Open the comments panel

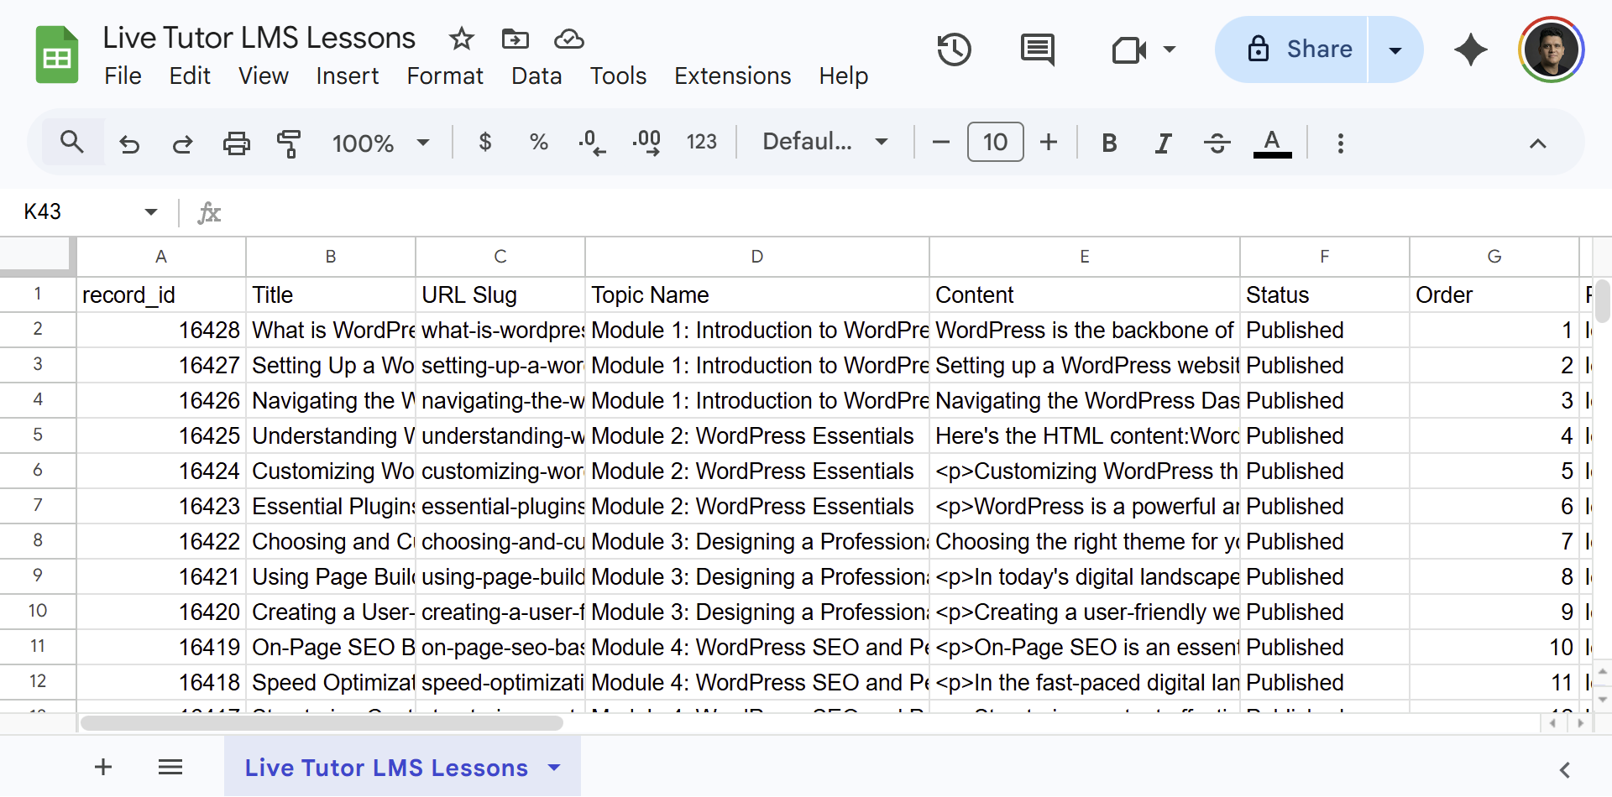(1037, 49)
